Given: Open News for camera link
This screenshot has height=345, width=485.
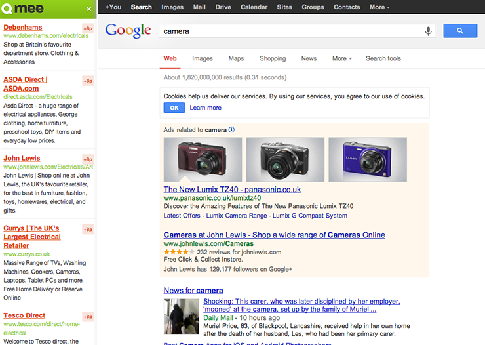Looking at the screenshot, I should click(193, 291).
